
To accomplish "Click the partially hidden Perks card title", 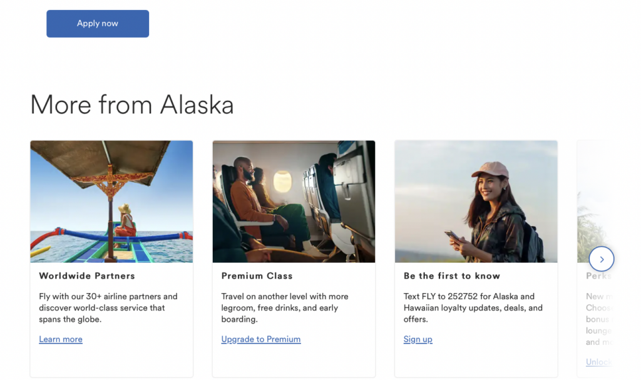I will [x=598, y=275].
